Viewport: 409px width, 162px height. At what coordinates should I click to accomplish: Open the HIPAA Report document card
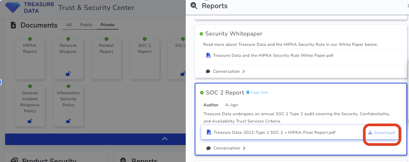tap(30, 59)
